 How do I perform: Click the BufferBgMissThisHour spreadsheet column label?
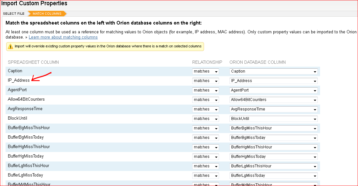click(29, 127)
